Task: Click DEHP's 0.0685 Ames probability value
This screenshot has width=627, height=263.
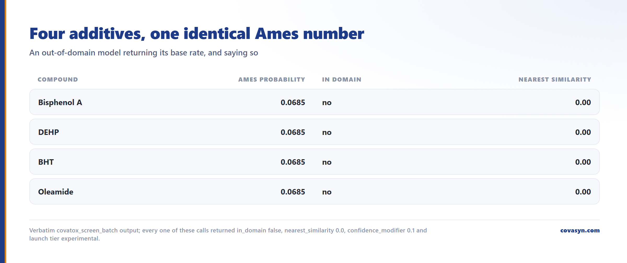Action: click(293, 132)
